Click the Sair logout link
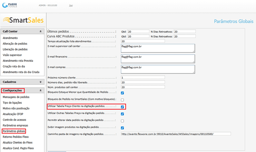 tap(71, 6)
